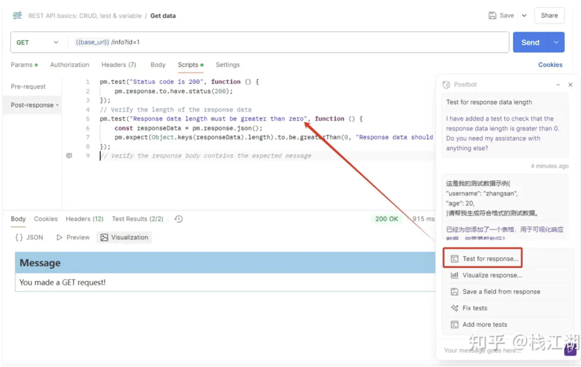Switch to the Headers (7) request tab
The width and height of the screenshot is (581, 367).
[119, 65]
